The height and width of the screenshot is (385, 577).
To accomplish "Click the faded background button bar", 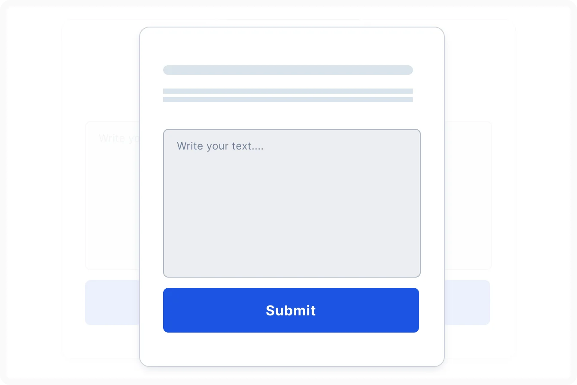I will click(x=112, y=302).
